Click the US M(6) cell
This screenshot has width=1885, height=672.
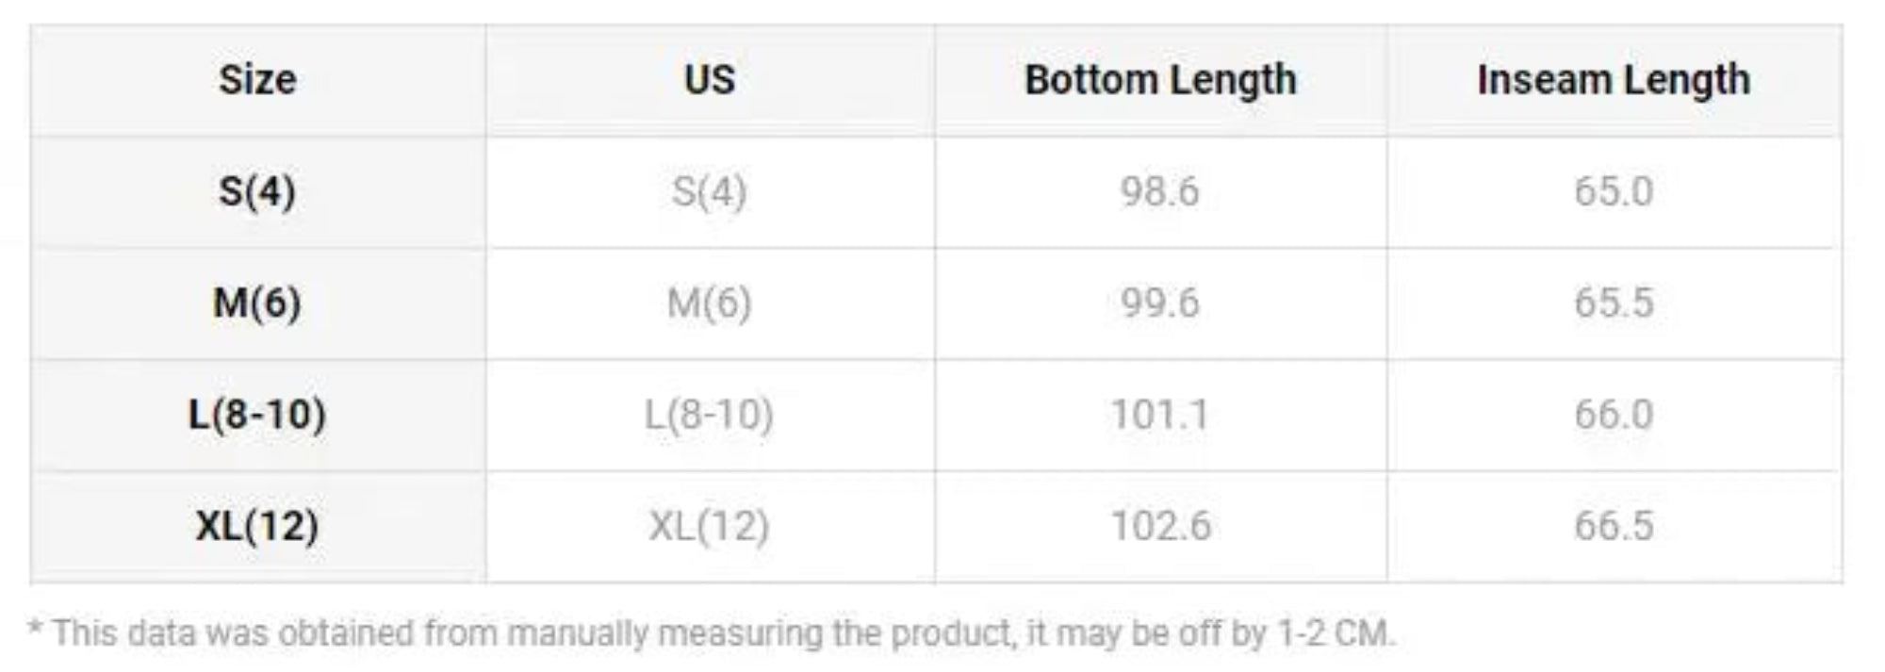coord(710,303)
